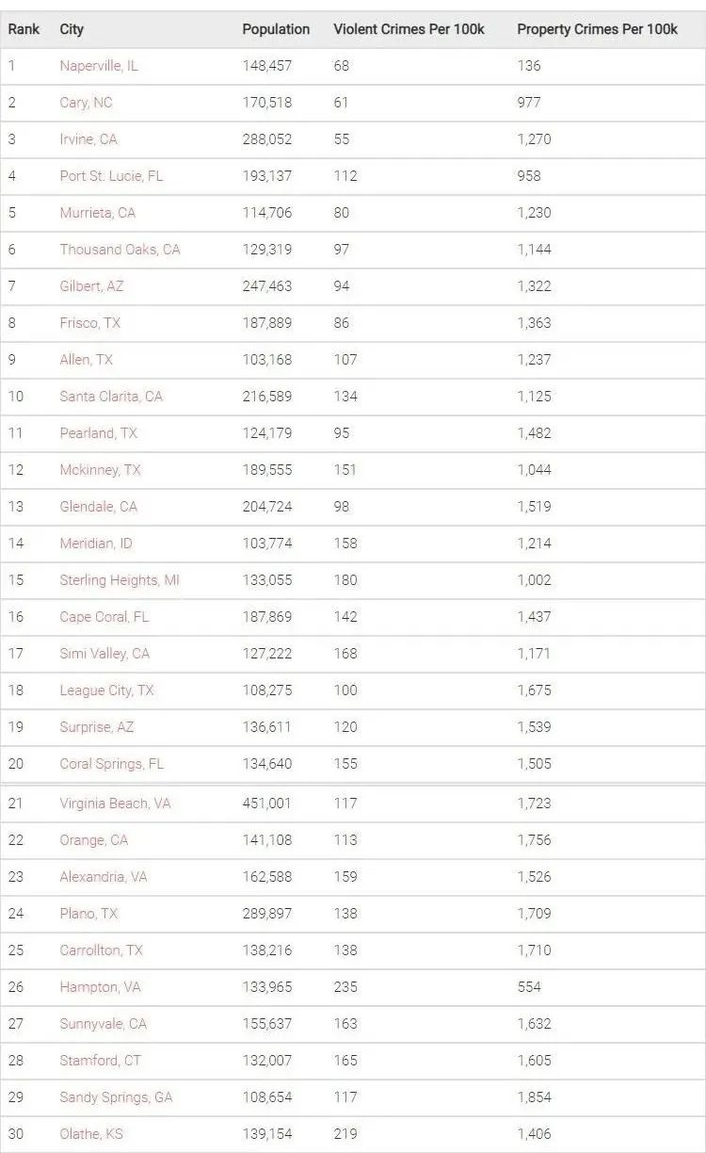Screen dimensions: 706x1153
Task: Click Frisco, TX in the city list
Action: pos(90,323)
